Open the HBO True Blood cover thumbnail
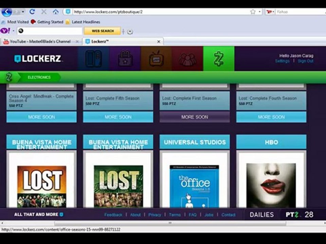The width and height of the screenshot is (326, 244). 271,185
